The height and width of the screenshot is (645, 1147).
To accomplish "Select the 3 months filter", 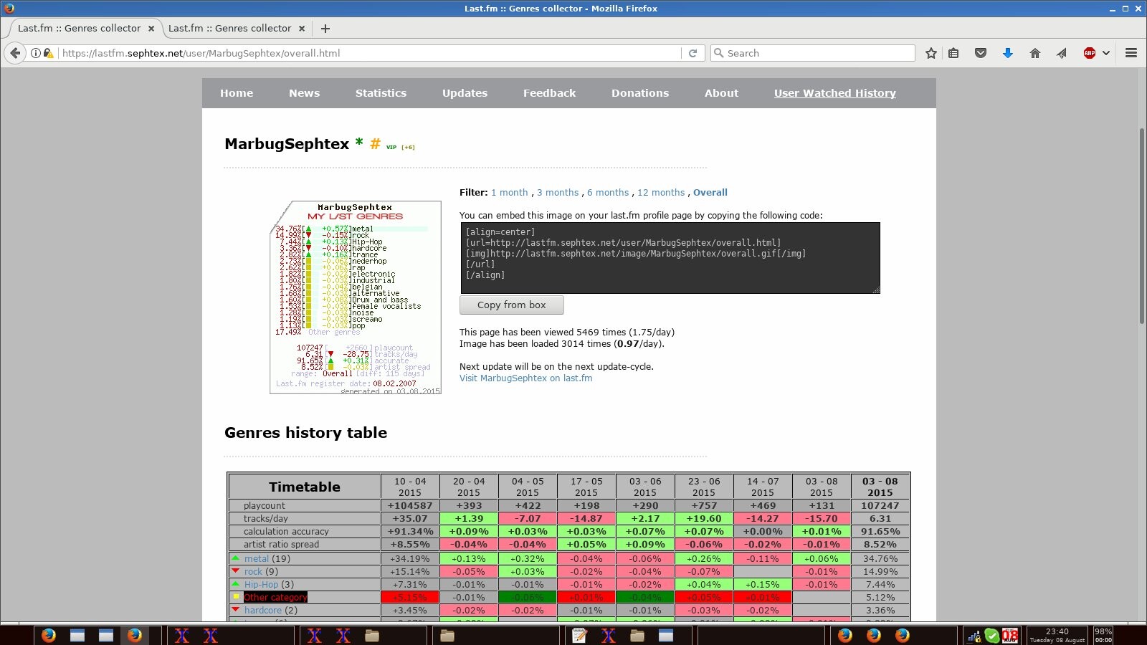I will (557, 193).
